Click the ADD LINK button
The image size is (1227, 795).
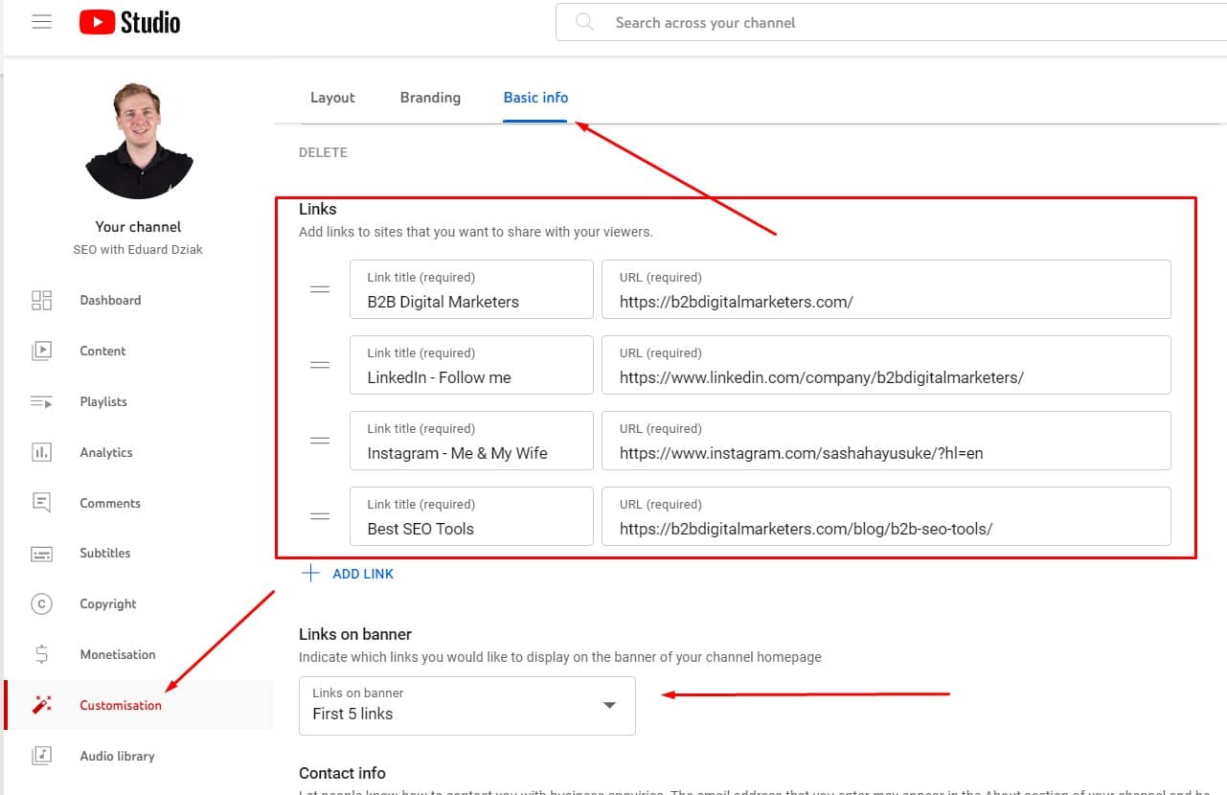pos(363,574)
